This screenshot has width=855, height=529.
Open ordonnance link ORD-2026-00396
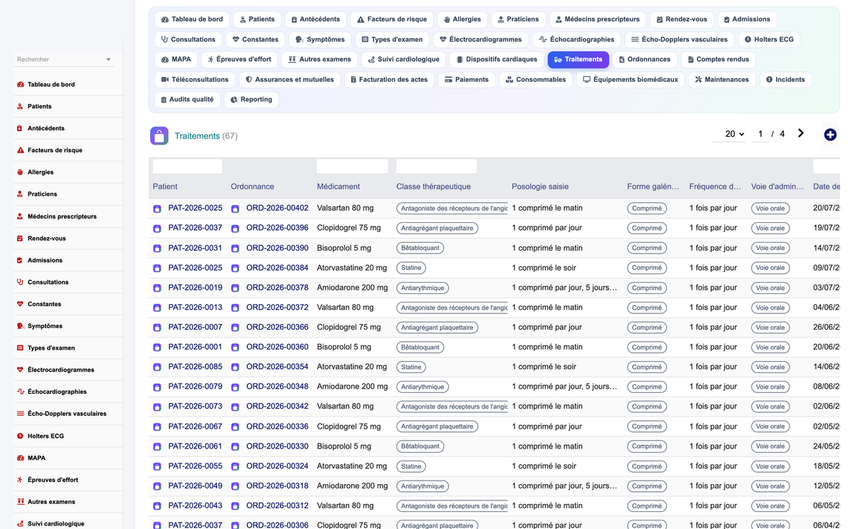click(277, 228)
